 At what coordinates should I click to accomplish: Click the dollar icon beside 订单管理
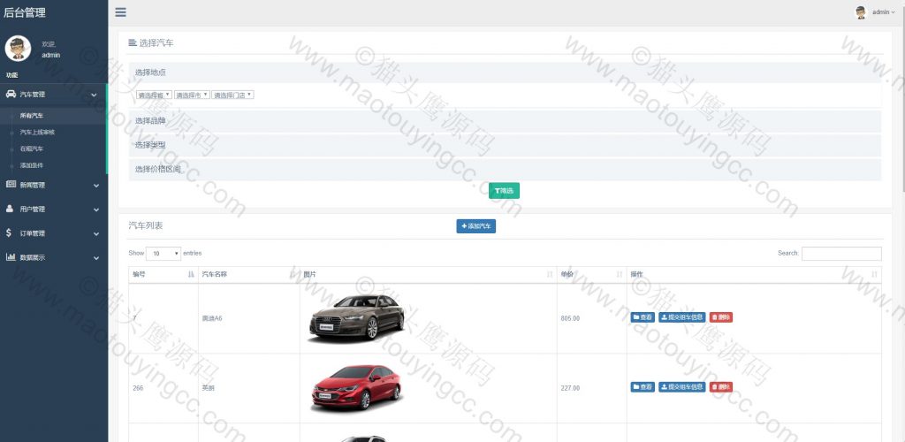pyautogui.click(x=9, y=233)
